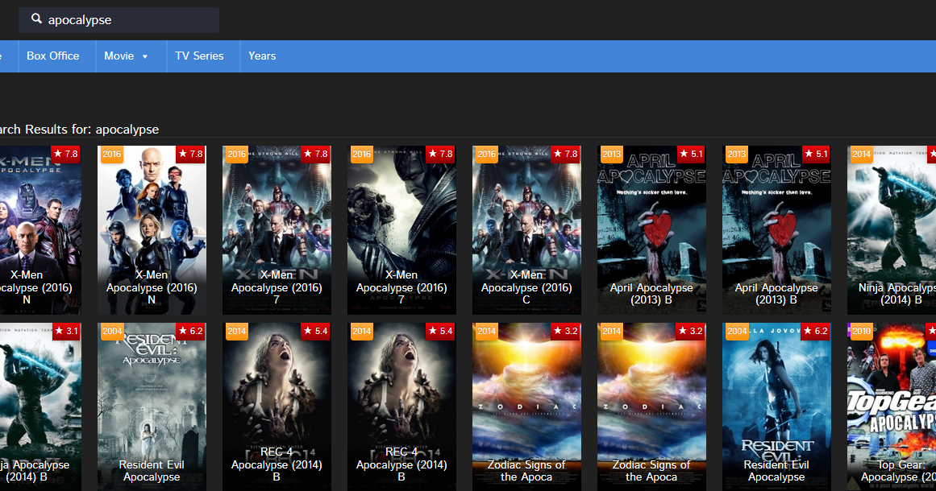936x491 pixels.
Task: Click the 2016 year badge on X-Men Apocalypse poster
Action: coord(112,154)
